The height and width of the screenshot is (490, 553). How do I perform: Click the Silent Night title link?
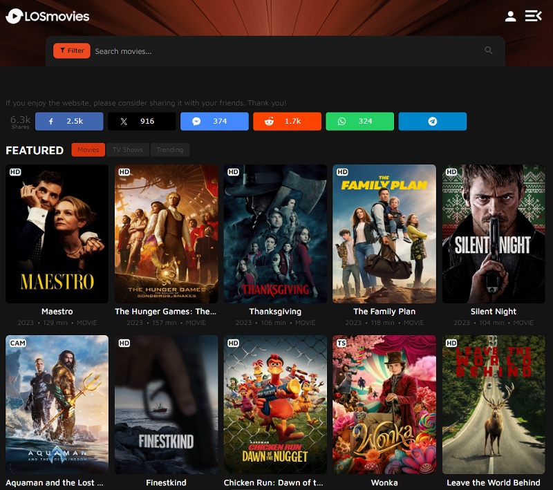click(494, 312)
